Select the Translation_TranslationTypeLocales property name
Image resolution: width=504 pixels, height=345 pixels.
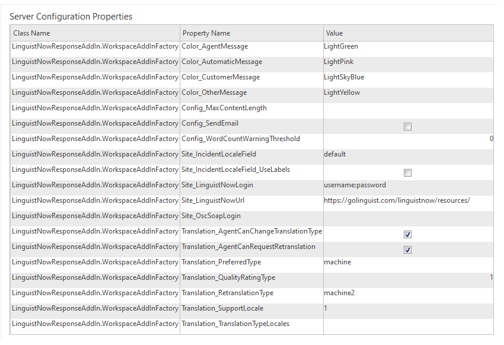[235, 324]
